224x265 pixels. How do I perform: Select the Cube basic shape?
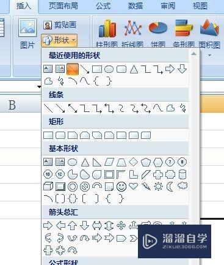tap(48, 187)
